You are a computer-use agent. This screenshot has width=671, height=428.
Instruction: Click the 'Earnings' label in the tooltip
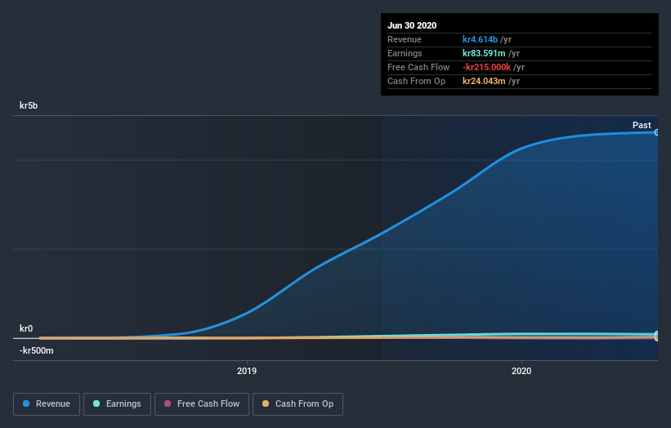405,53
